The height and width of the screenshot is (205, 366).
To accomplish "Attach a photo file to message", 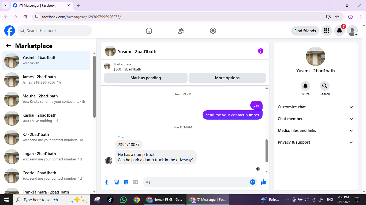I will 116,182.
